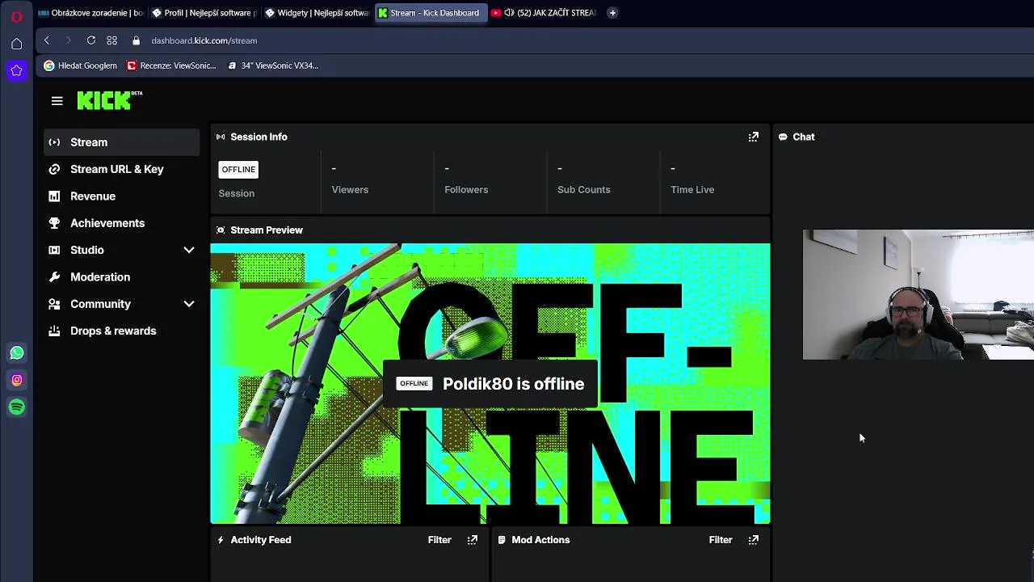Open a new browser tab
The height and width of the screenshot is (582, 1034).
click(x=612, y=13)
